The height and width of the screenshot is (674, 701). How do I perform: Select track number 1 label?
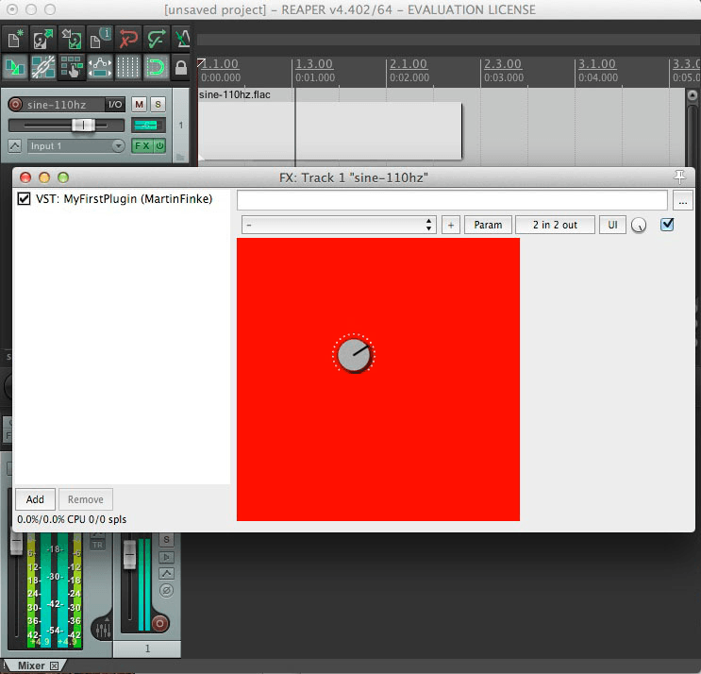tap(180, 126)
